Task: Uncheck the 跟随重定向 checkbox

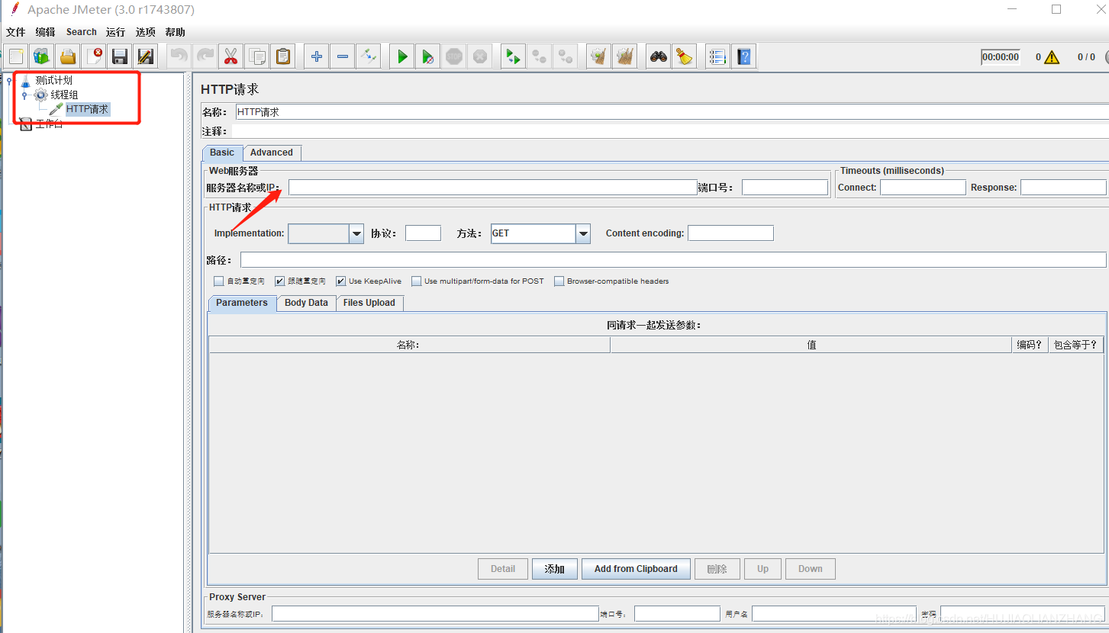Action: click(x=280, y=281)
